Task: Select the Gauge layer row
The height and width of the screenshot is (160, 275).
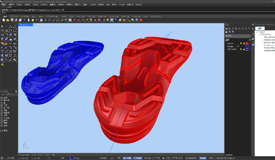Action: (x=230, y=46)
